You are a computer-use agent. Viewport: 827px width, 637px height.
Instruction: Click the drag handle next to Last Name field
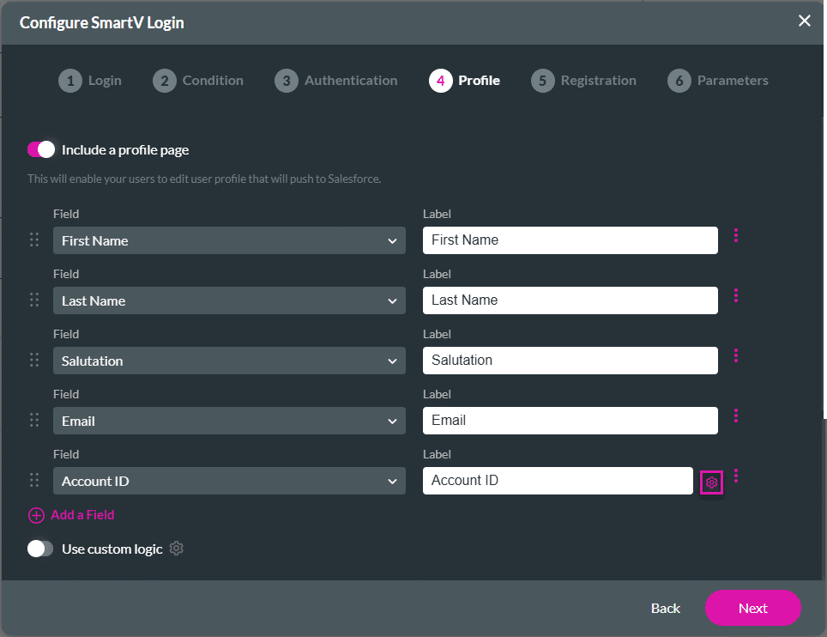(x=34, y=300)
